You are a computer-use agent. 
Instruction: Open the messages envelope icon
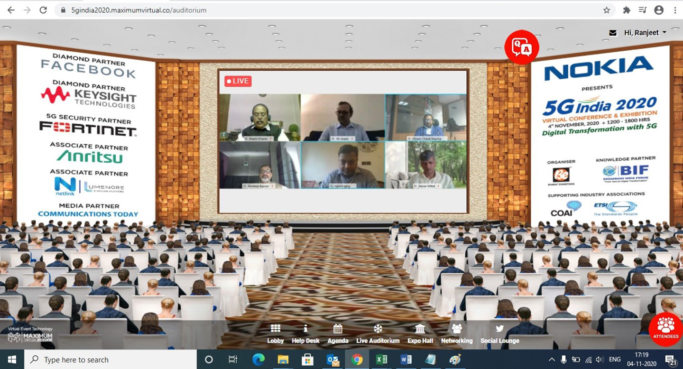point(613,33)
